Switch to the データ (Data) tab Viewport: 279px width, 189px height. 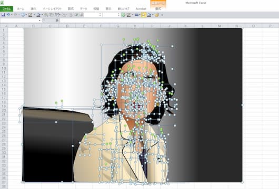point(84,9)
